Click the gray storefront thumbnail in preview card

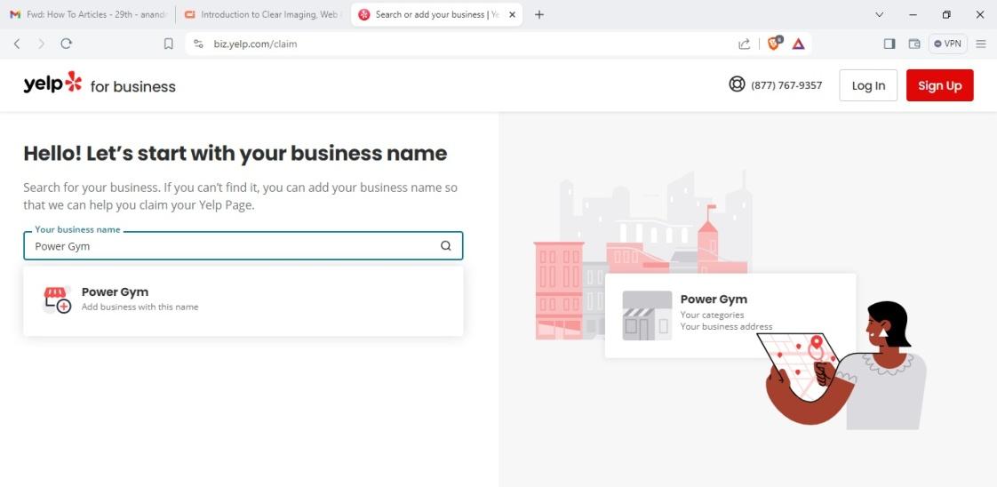(x=647, y=315)
